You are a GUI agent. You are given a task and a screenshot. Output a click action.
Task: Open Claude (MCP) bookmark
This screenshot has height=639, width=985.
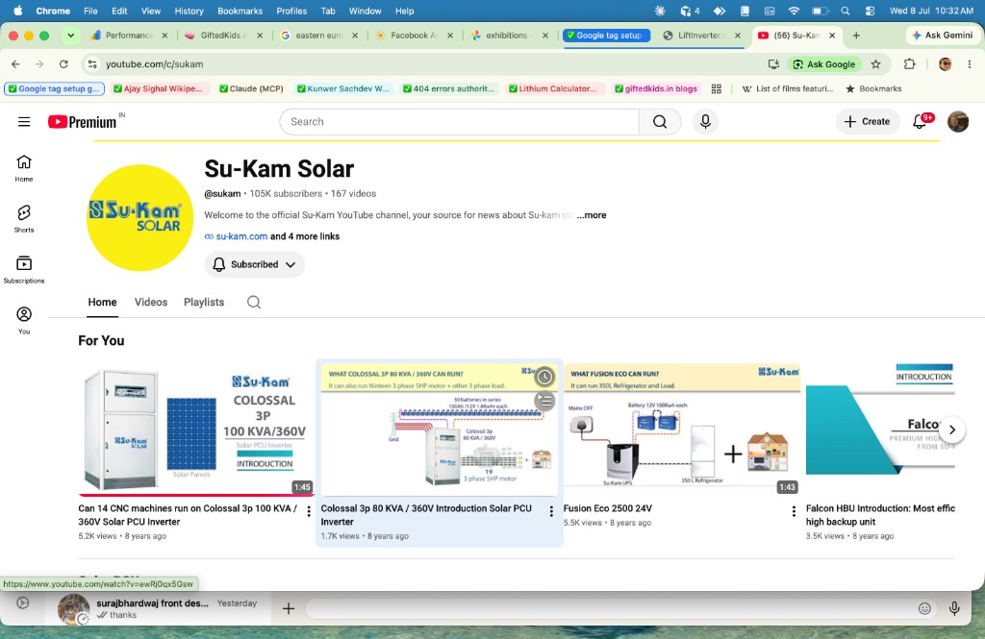click(251, 89)
